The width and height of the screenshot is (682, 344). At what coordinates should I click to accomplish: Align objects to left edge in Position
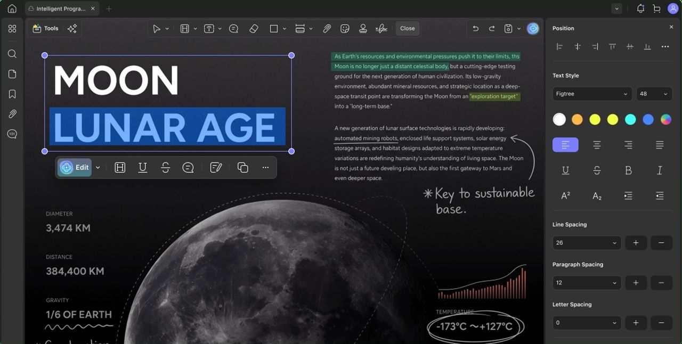coord(559,47)
